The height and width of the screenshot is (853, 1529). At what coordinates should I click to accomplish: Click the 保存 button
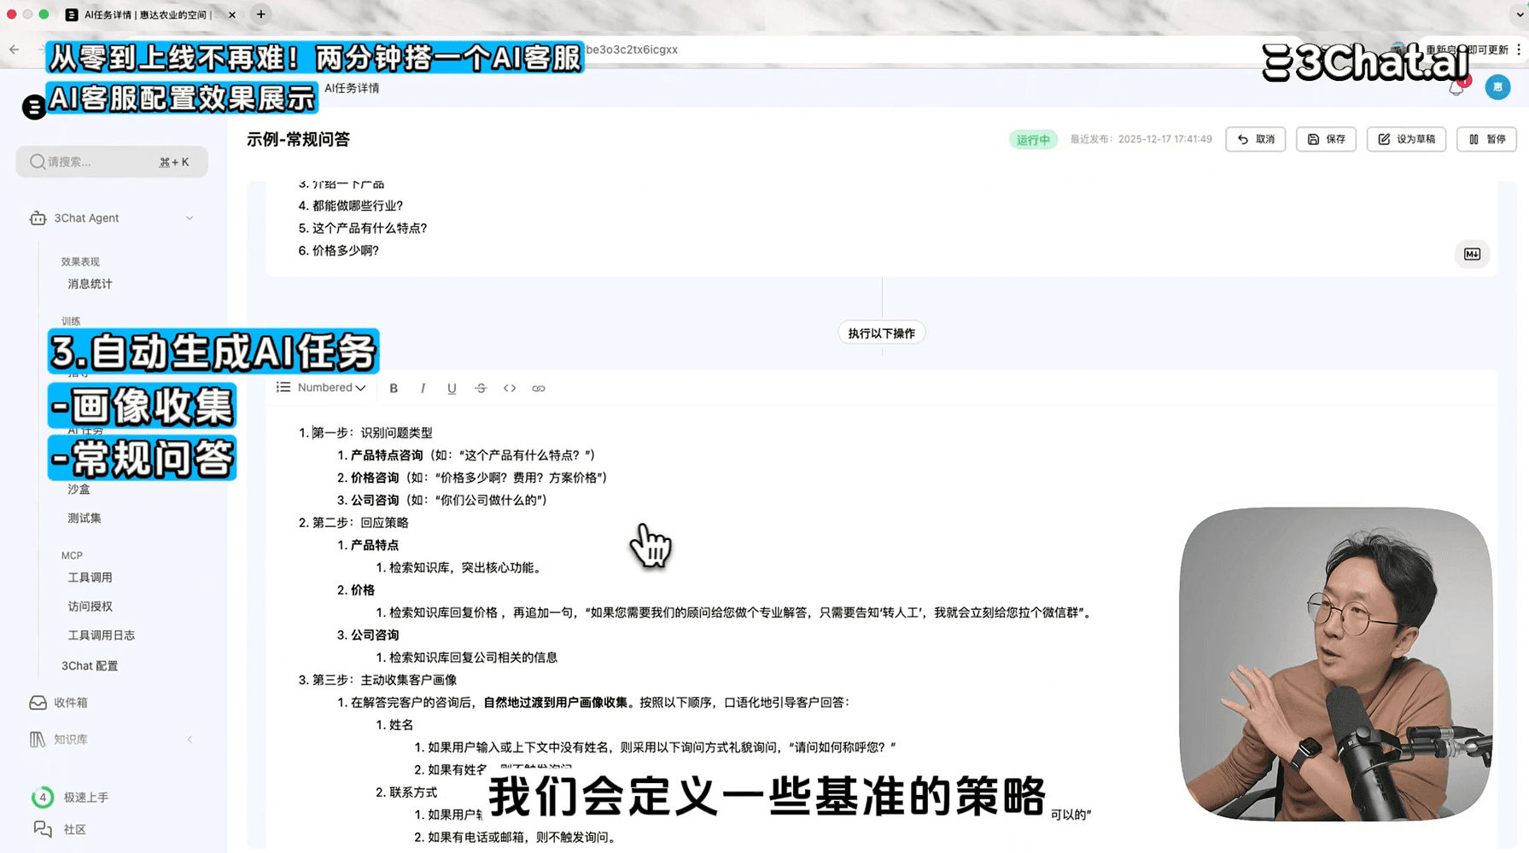click(x=1327, y=139)
